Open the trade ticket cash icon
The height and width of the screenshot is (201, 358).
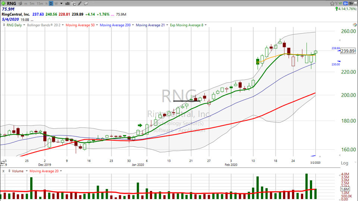click(20, 3)
